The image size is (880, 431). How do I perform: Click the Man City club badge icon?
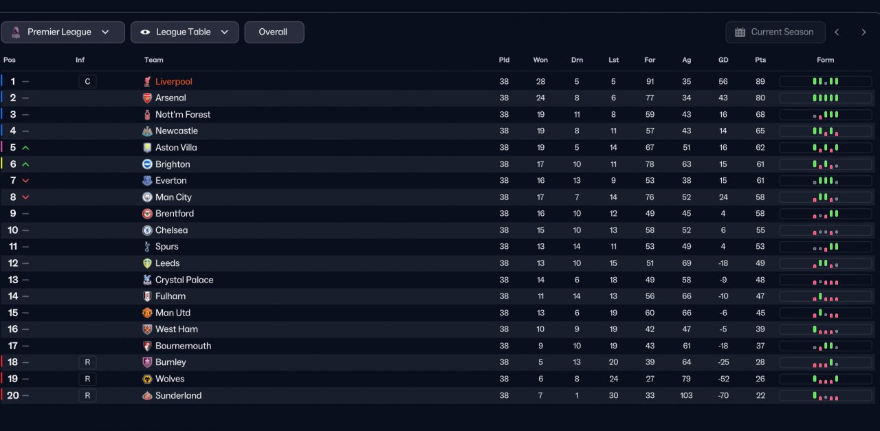point(147,197)
